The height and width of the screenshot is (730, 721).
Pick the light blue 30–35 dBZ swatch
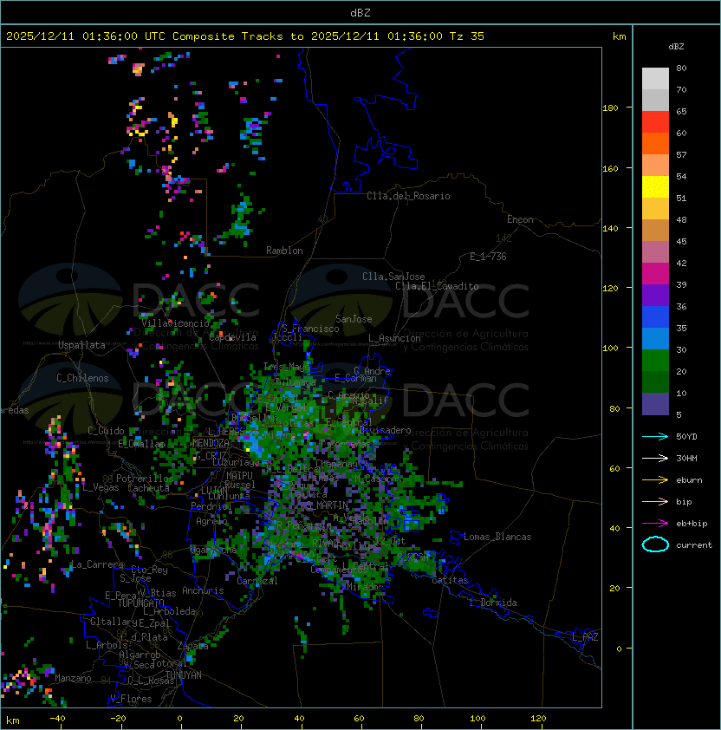pyautogui.click(x=655, y=339)
